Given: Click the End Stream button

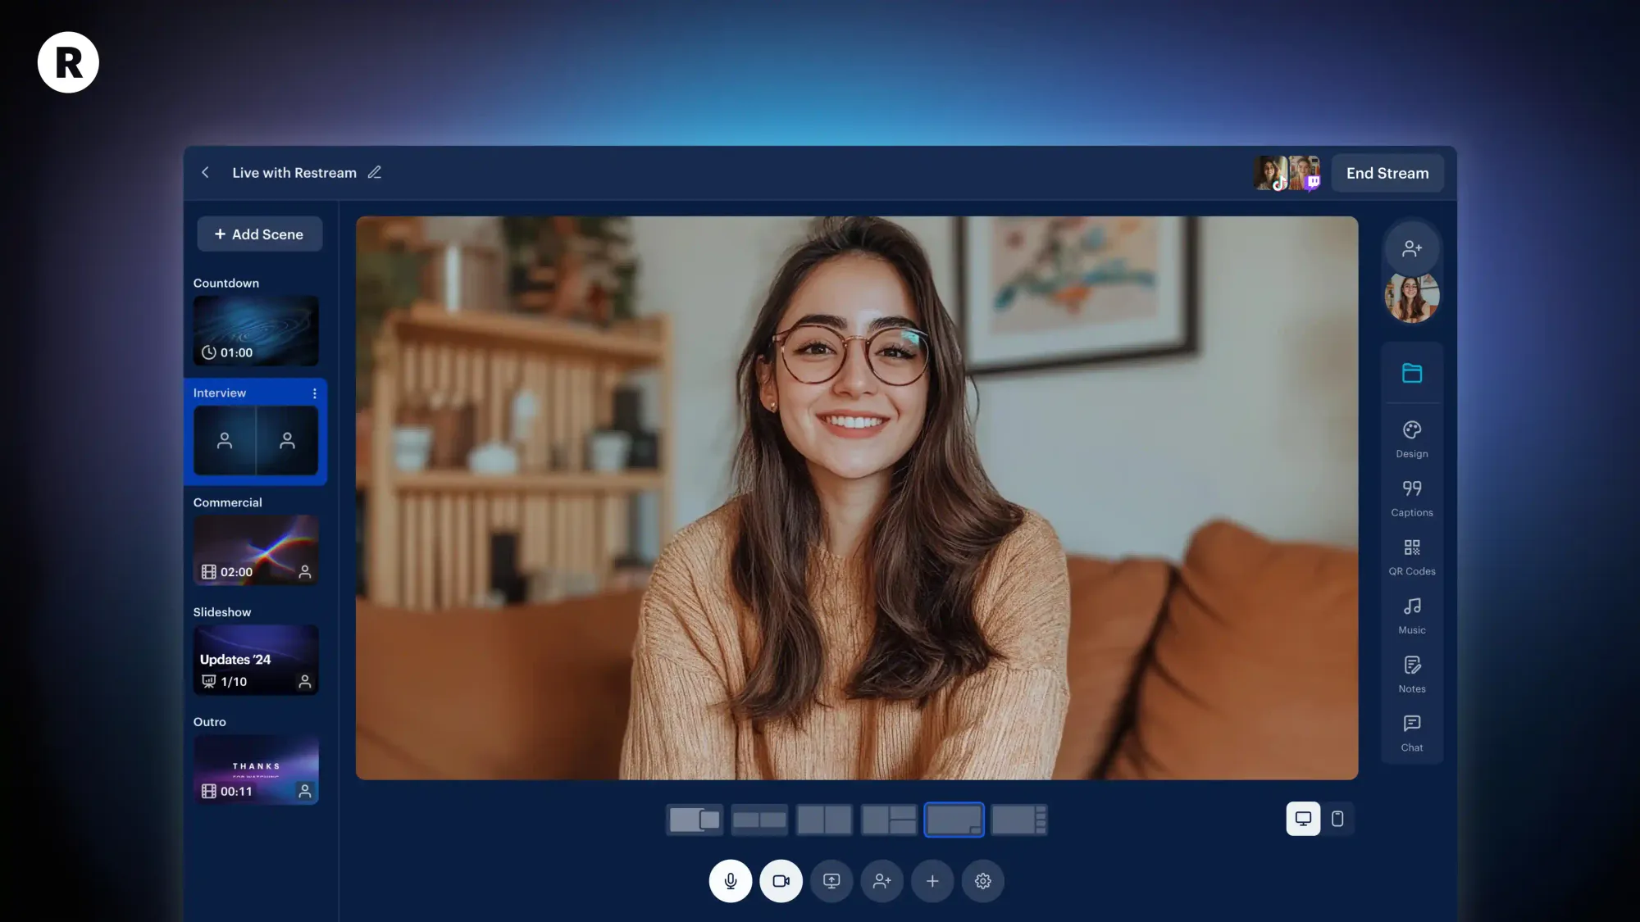Looking at the screenshot, I should [1387, 174].
